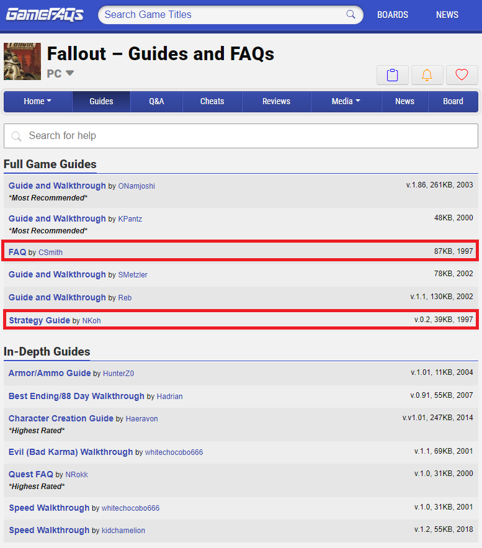The height and width of the screenshot is (548, 482).
Task: Open the PC platform dropdown
Action: pos(60,73)
